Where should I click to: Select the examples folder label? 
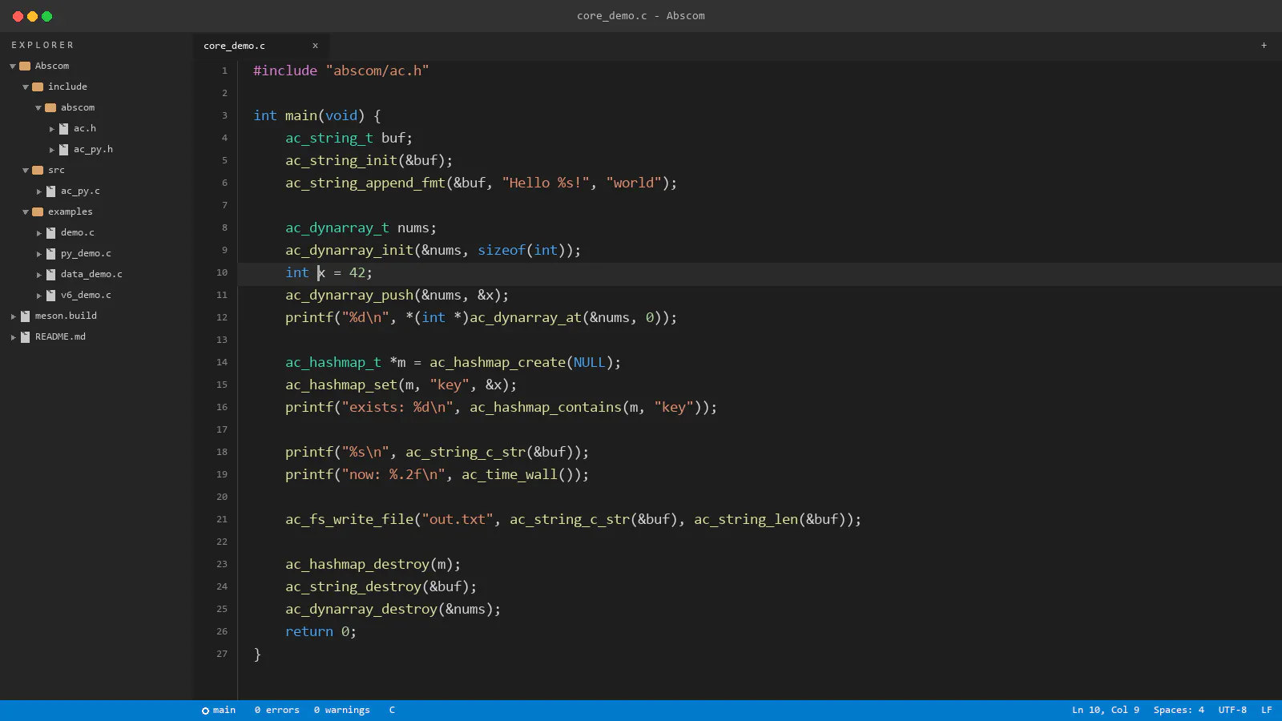71,211
